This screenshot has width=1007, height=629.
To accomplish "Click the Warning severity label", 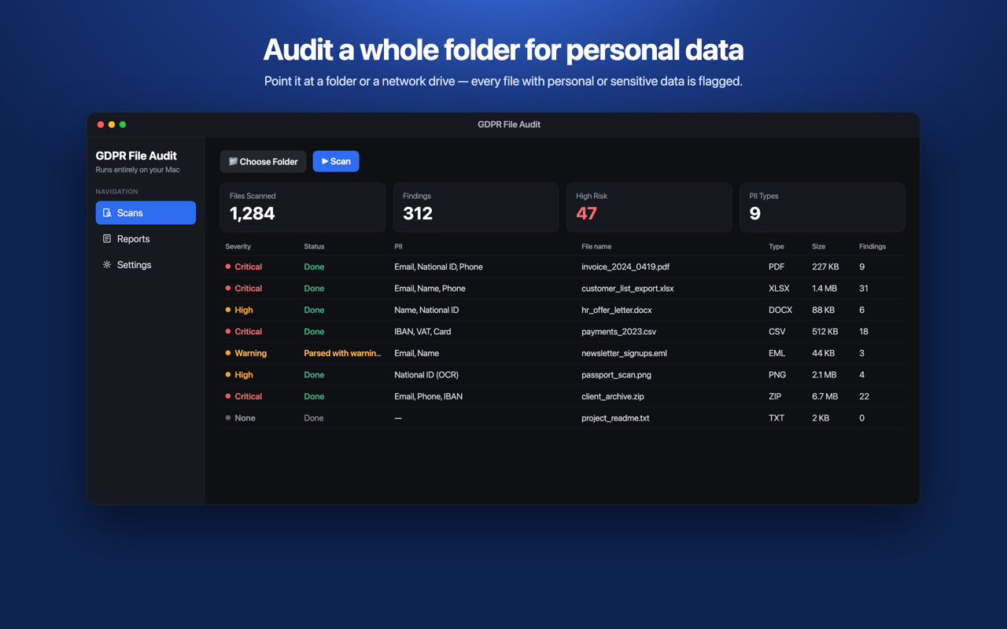I will [x=250, y=353].
